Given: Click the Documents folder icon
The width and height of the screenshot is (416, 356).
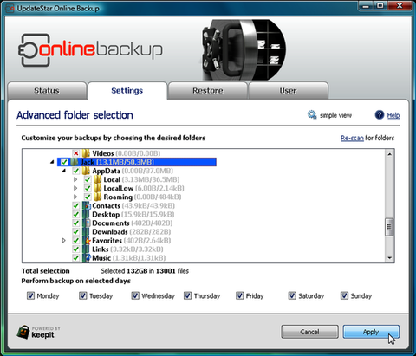Looking at the screenshot, I should pos(87,223).
